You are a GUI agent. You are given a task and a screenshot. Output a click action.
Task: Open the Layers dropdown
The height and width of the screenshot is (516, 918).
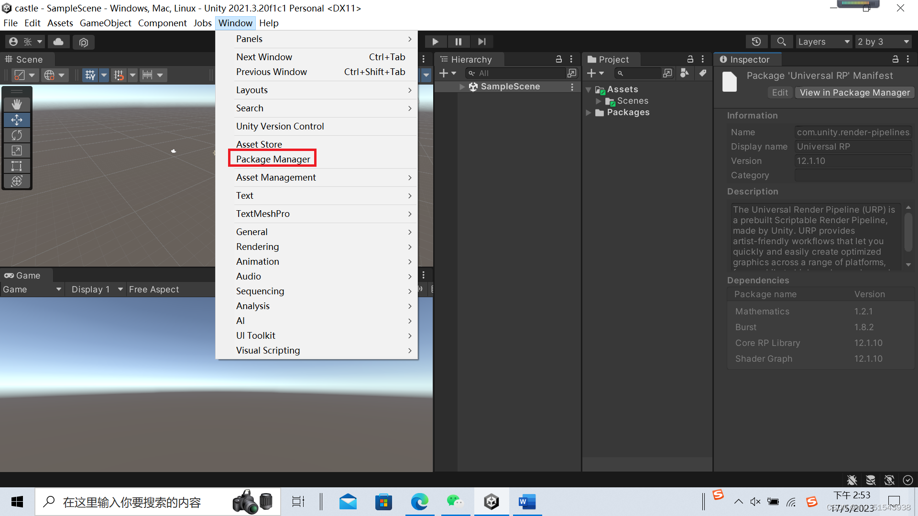click(823, 42)
